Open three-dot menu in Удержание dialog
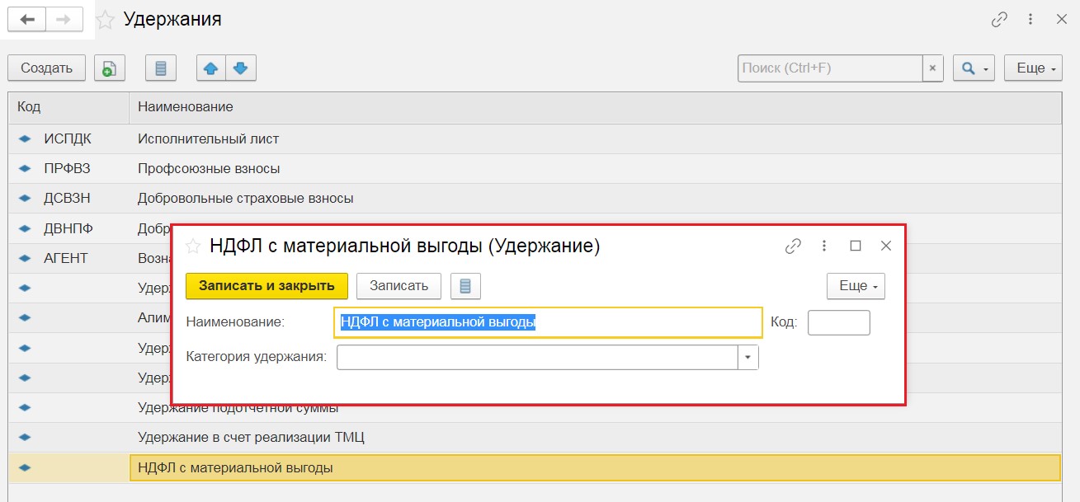The width and height of the screenshot is (1080, 502). pos(824,246)
